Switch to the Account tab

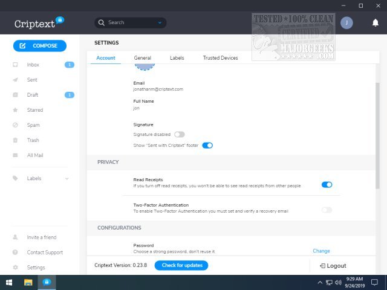pyautogui.click(x=106, y=58)
